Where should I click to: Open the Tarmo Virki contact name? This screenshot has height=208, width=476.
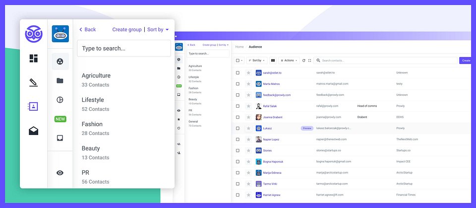tap(270, 184)
